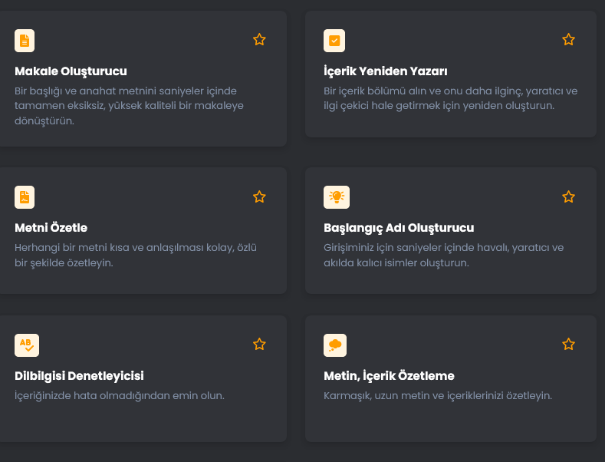The height and width of the screenshot is (462, 605).
Task: Open the İçerik Yeniden Yazarı title link
Action: tap(386, 71)
